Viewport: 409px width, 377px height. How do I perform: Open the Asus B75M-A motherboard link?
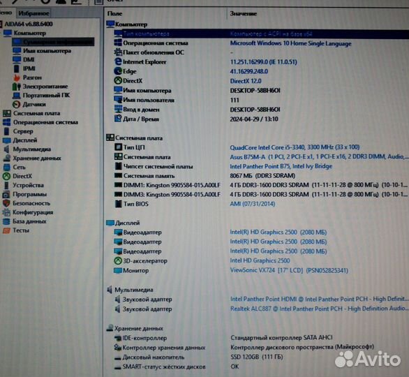(x=319, y=157)
